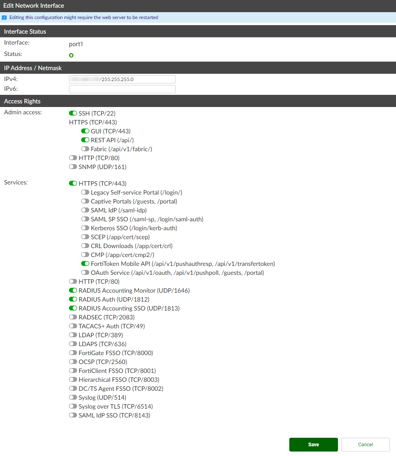Turn on SCEP (/app/cert/scep)
This screenshot has width=396, height=456.
(x=85, y=237)
